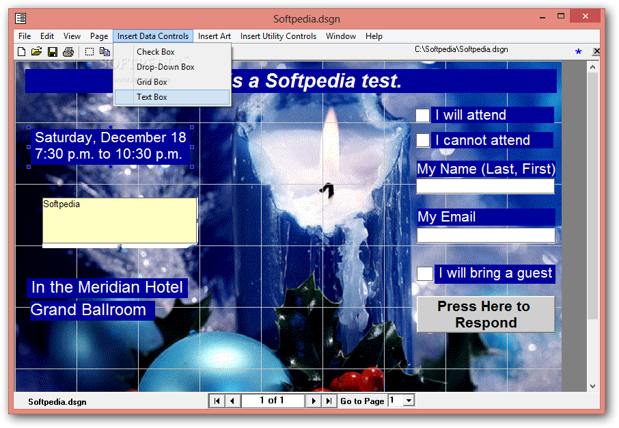
Task: Click the My Email input field
Action: (486, 235)
